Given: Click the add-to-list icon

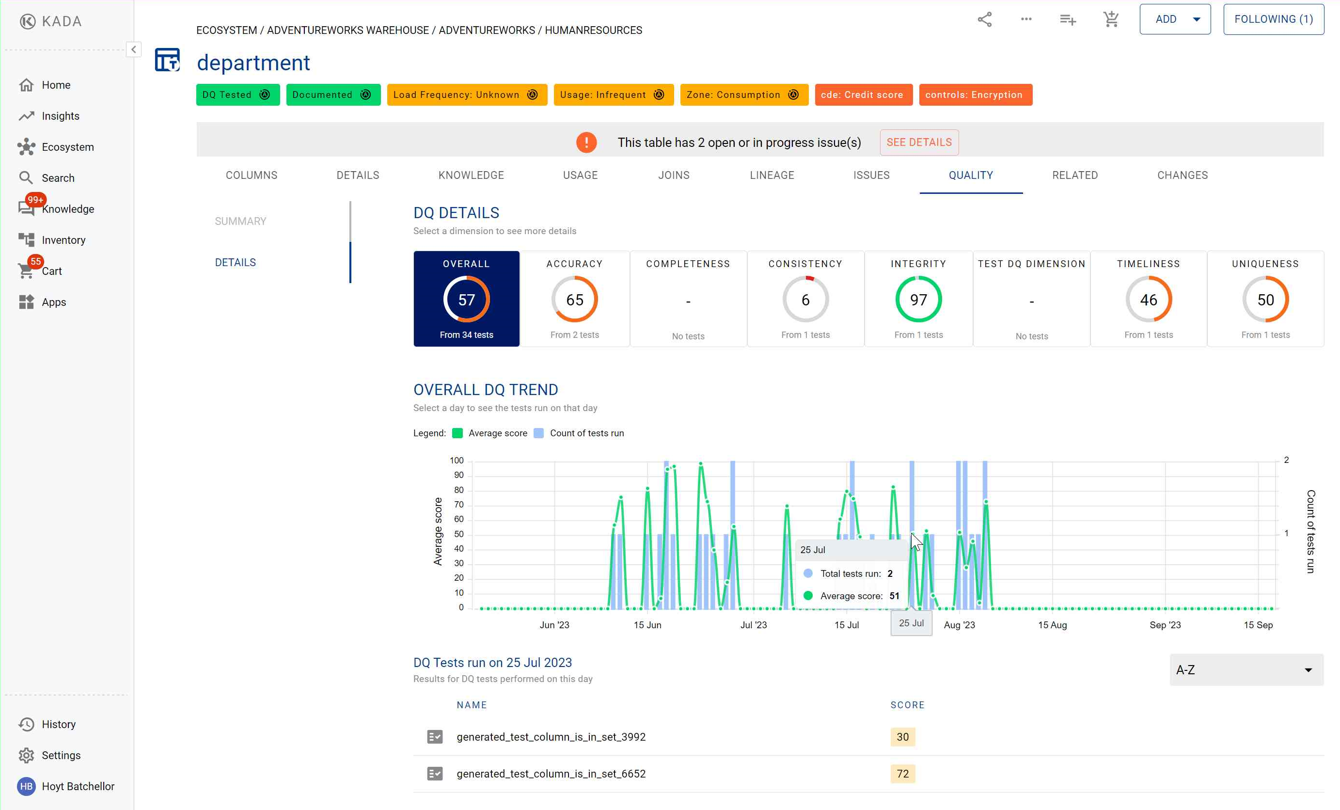Looking at the screenshot, I should click(x=1068, y=19).
